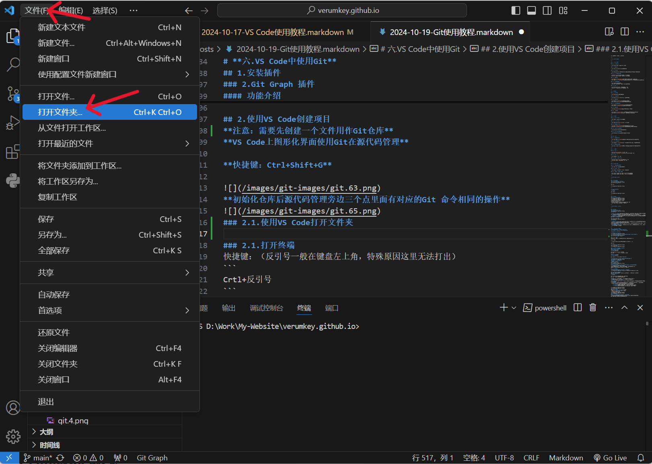
Task: Switch to 2024-10-17-VS Code使用教程 tab
Action: click(x=278, y=32)
